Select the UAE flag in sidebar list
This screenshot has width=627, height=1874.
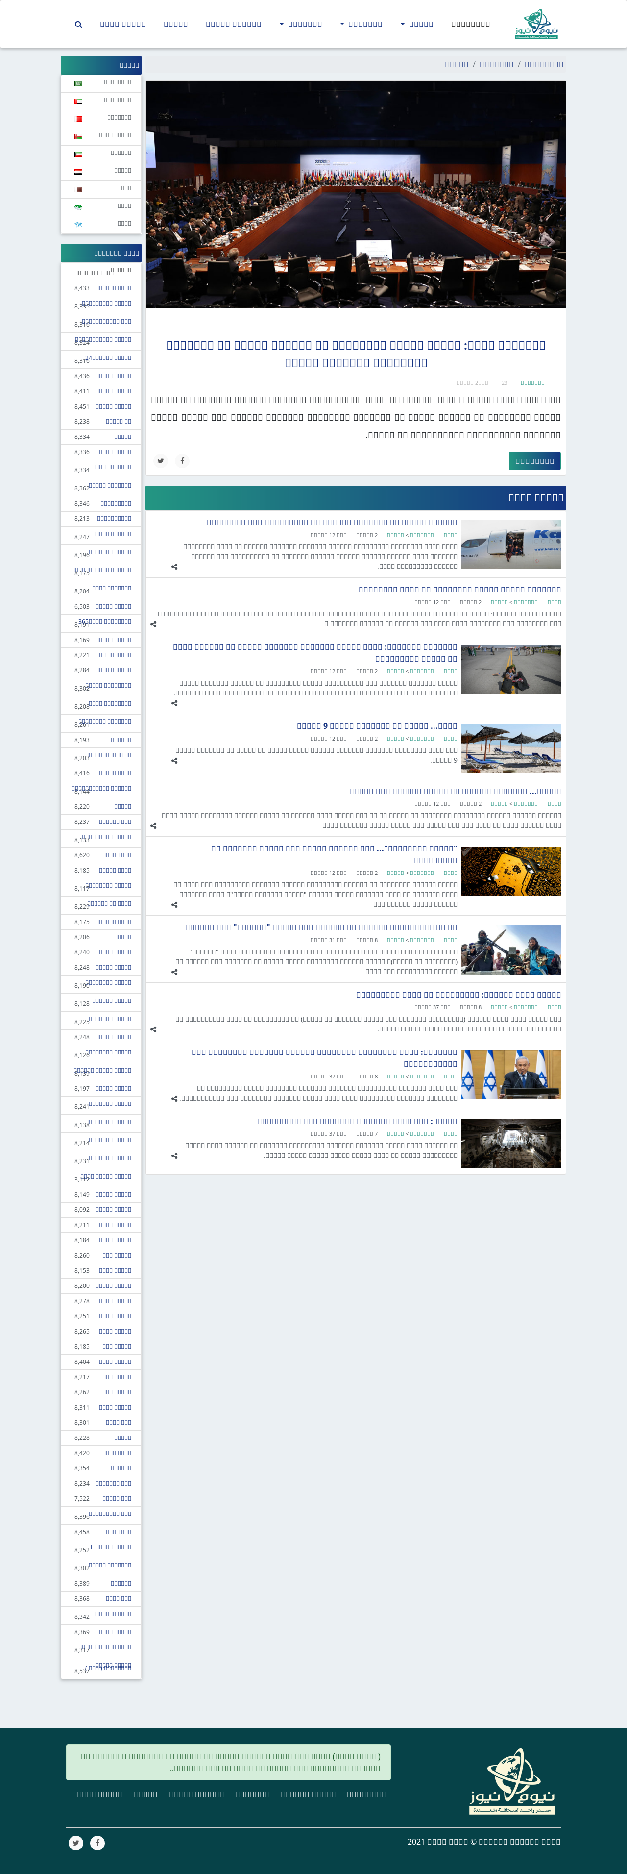[x=78, y=101]
